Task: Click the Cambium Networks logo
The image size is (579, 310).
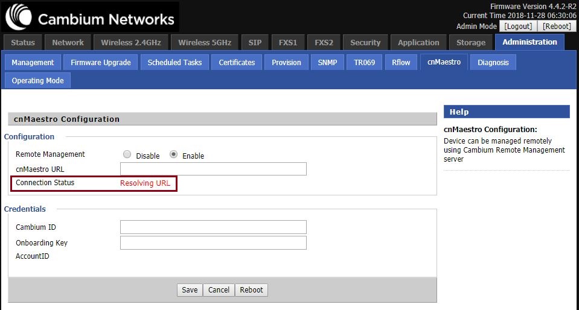Action: pos(90,17)
